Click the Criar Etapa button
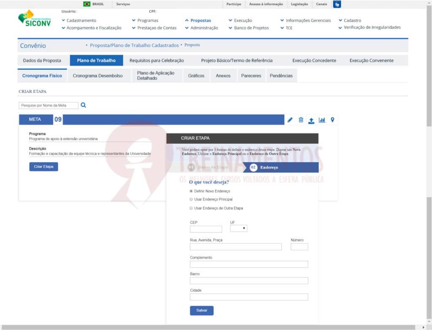The height and width of the screenshot is (330, 432). (x=43, y=166)
